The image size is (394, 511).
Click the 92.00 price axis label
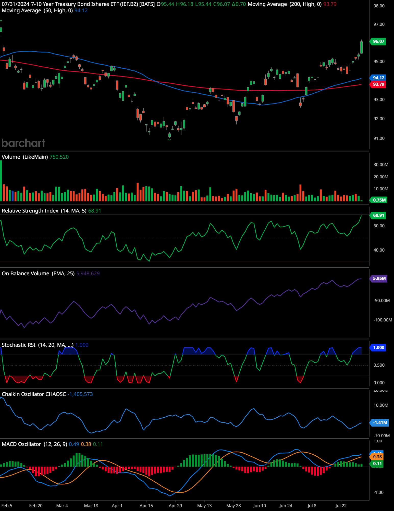[379, 119]
